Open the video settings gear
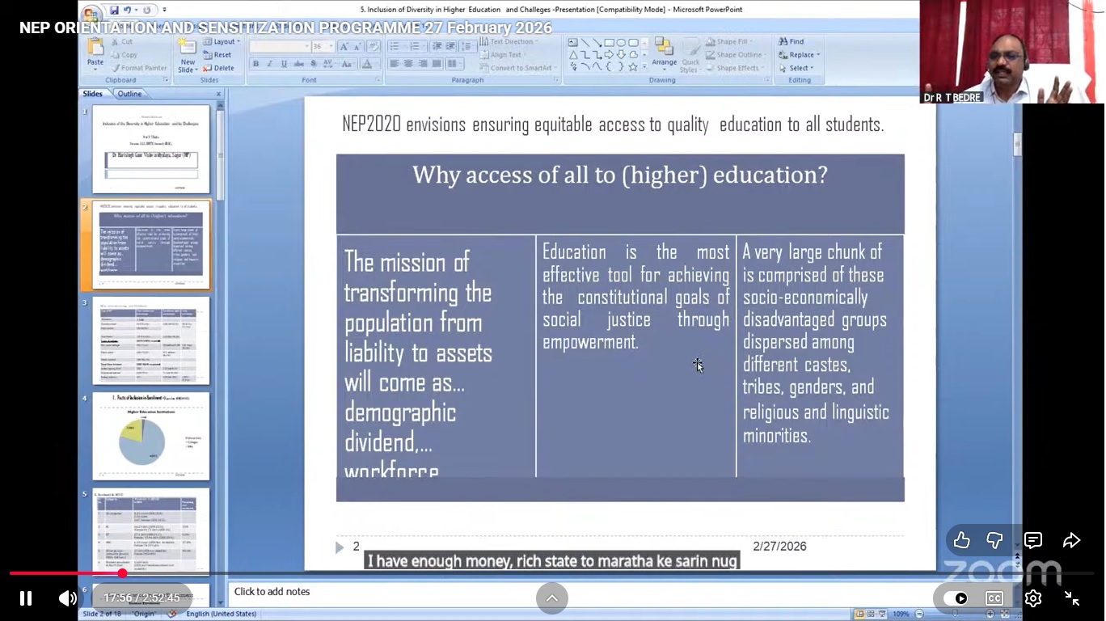Image resolution: width=1106 pixels, height=621 pixels. [1032, 598]
